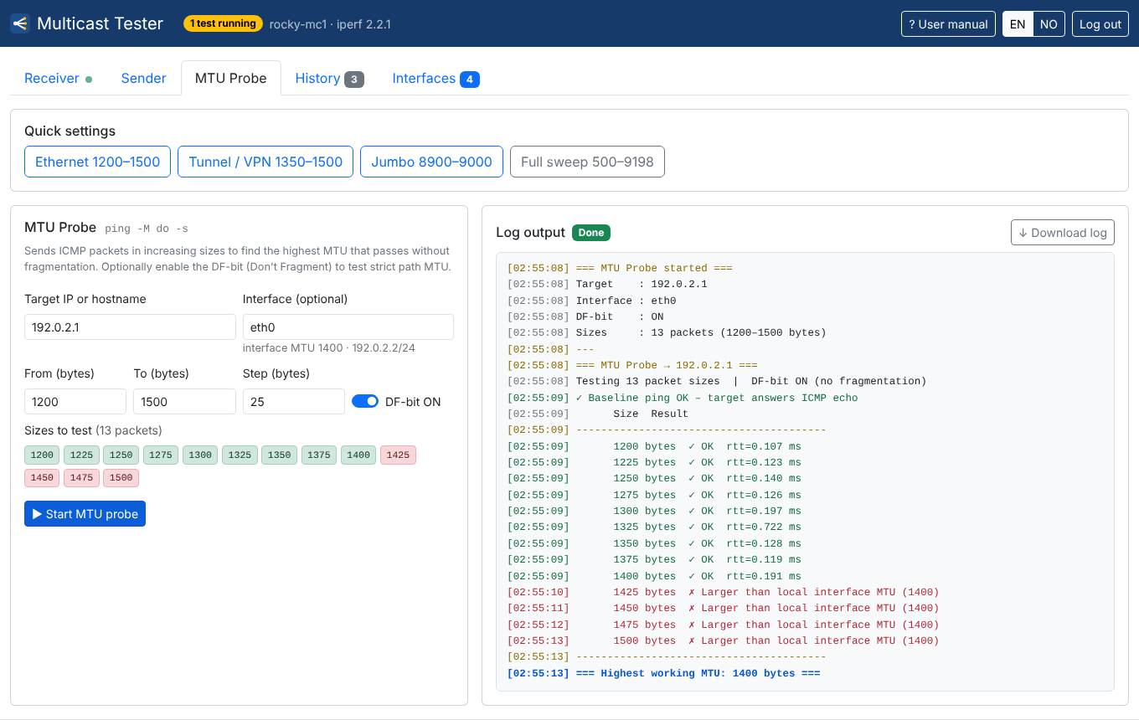Choose Full sweep 500–9198 preset
The width and height of the screenshot is (1139, 720).
(x=587, y=162)
